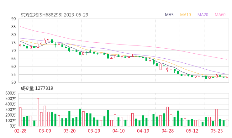The width and height of the screenshot is (232, 138).
Task: Click the MA5 legend label
Action: click(x=169, y=15)
